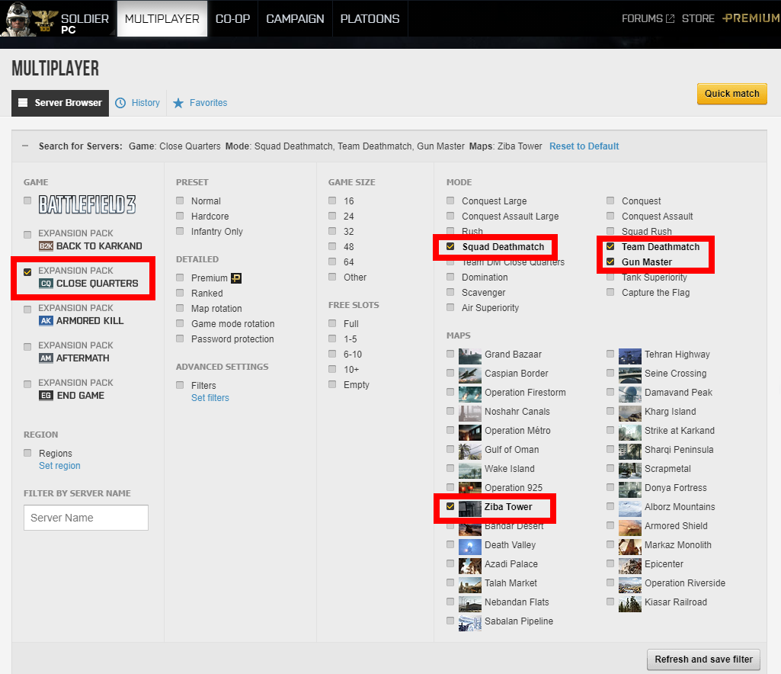
Task: Click the Kiasar Railroad map thumbnail
Action: [x=629, y=602]
